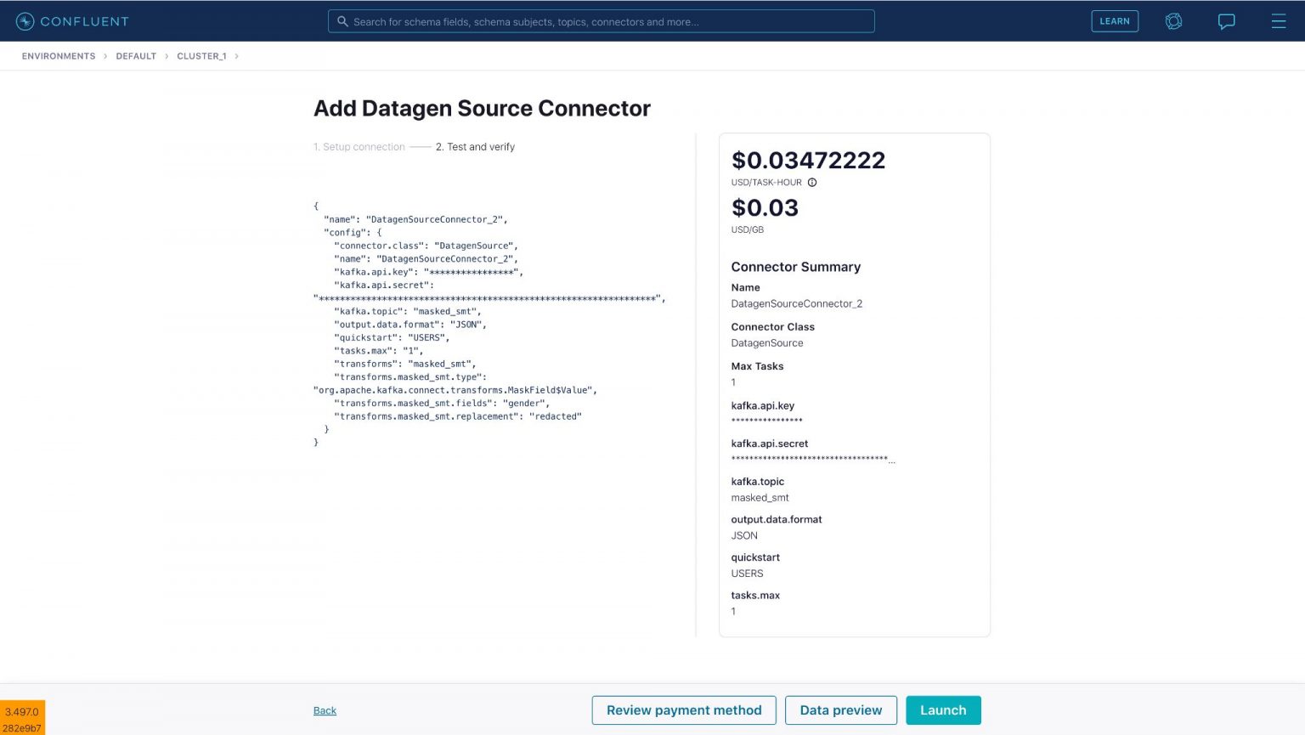
Task: Go Back to connector setup
Action: tap(325, 710)
